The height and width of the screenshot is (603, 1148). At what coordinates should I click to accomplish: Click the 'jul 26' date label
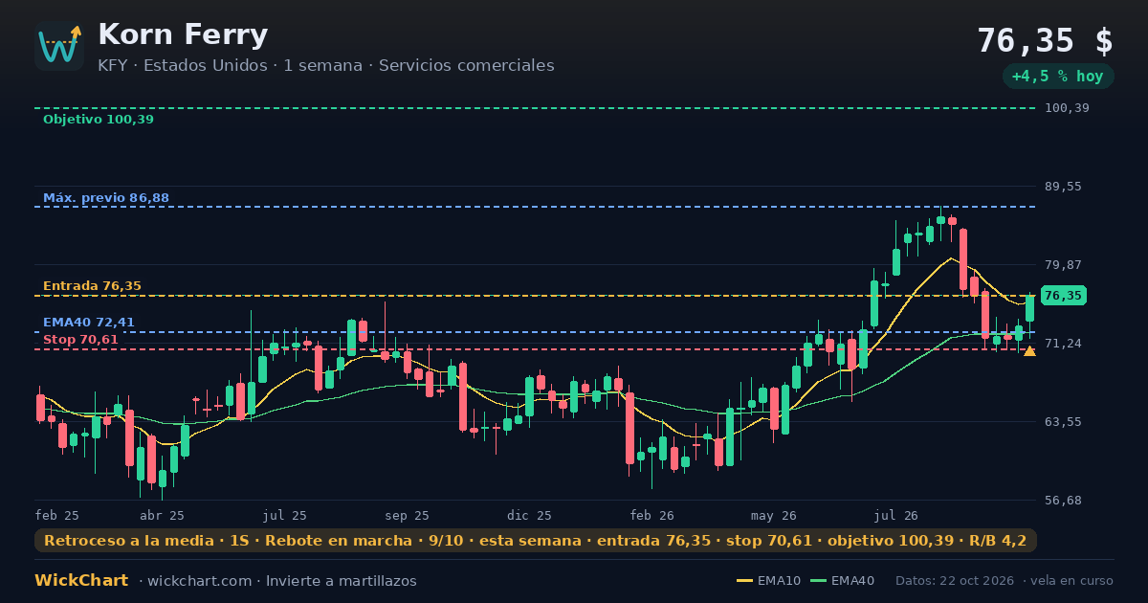[897, 515]
